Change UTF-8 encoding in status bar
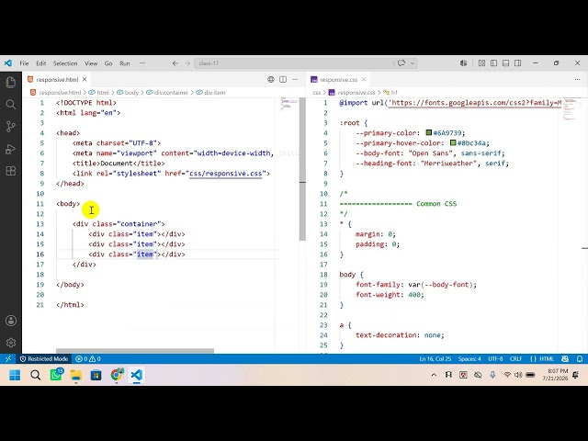 click(x=495, y=359)
